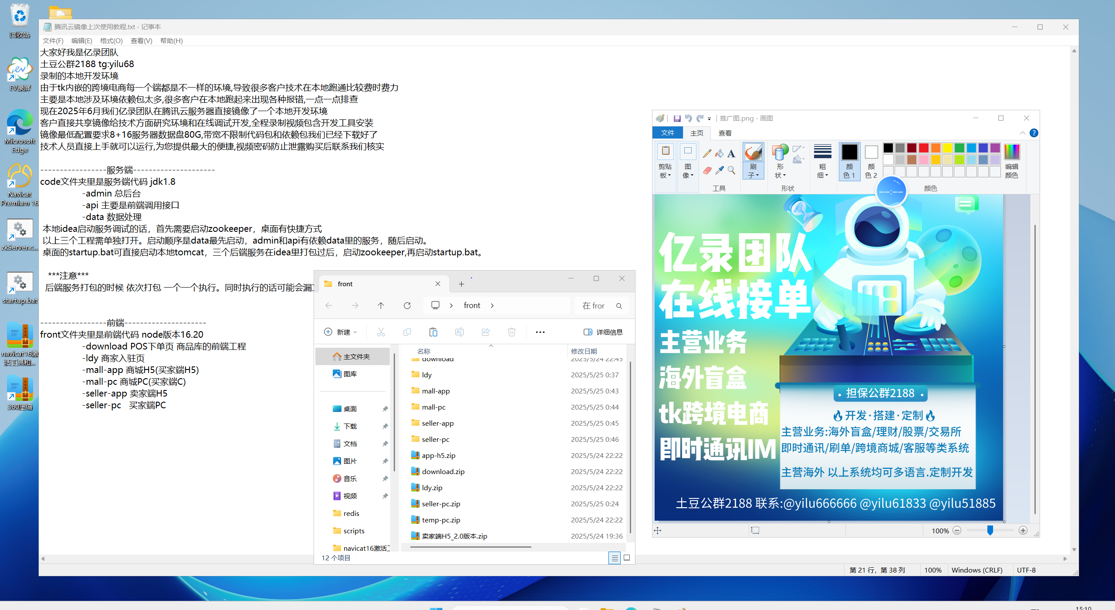Toggle the 详细信息 details pane in Explorer
1115x610 pixels.
603,332
